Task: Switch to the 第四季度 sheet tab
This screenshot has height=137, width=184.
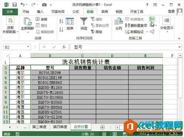Action: (60, 127)
